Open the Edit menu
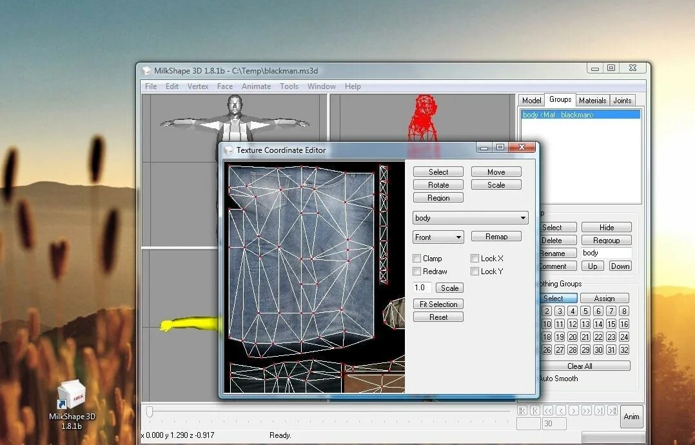 172,86
